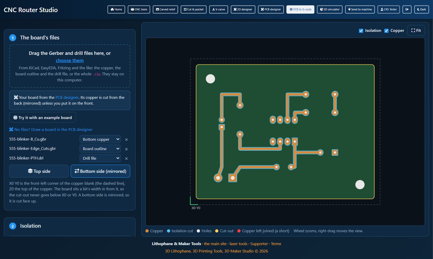This screenshot has height=259, width=433.
Task: Open the V-carve tool
Action: tap(219, 9)
